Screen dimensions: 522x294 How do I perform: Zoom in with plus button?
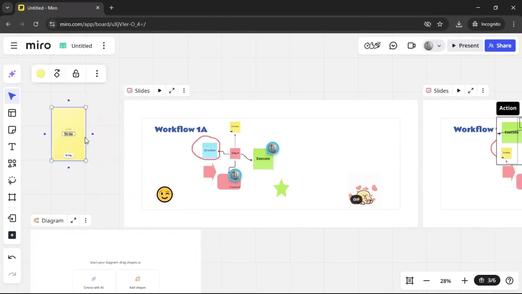point(465,281)
